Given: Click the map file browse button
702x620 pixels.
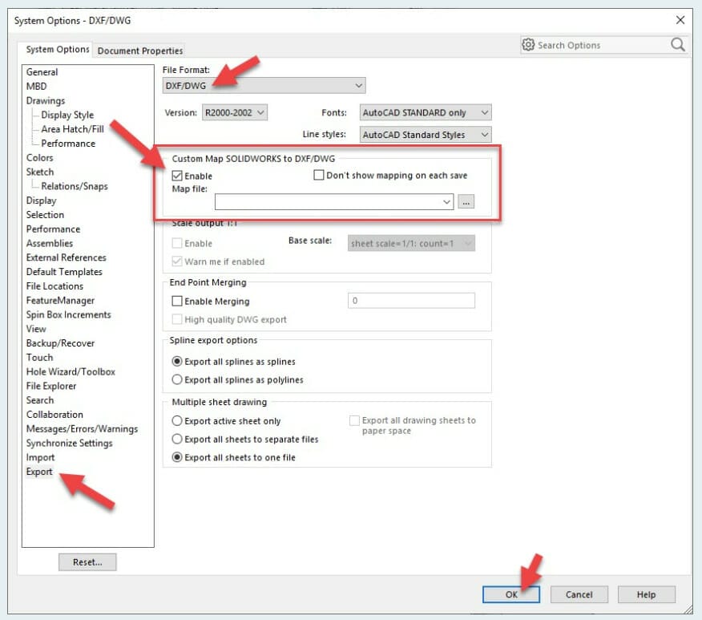Looking at the screenshot, I should 467,202.
